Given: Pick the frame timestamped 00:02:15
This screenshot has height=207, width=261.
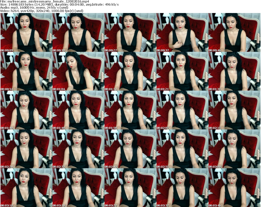Looking at the screenshot, I should (x=234, y=110).
